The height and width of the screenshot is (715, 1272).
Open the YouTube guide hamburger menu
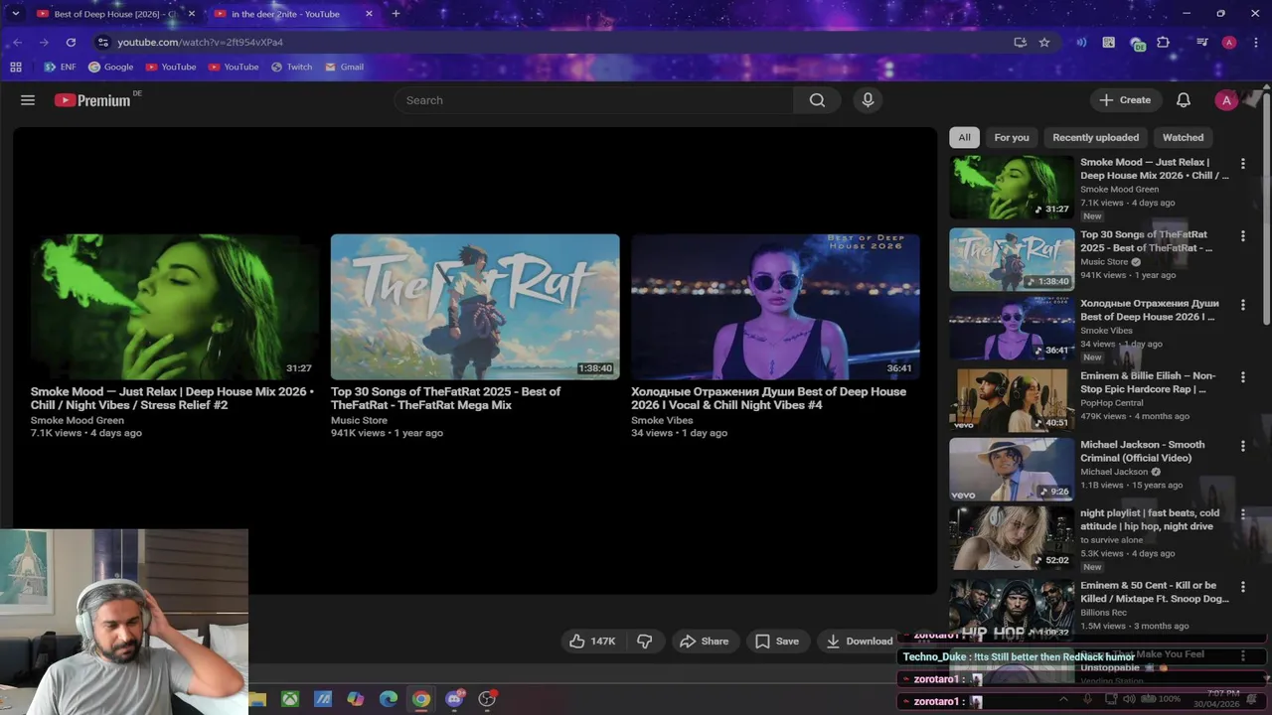[x=28, y=100]
